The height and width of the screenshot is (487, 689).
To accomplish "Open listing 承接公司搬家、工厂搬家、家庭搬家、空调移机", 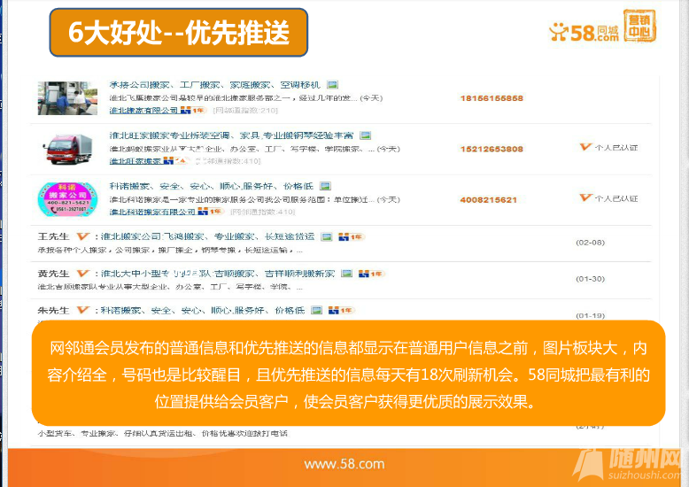I will pyautogui.click(x=215, y=85).
